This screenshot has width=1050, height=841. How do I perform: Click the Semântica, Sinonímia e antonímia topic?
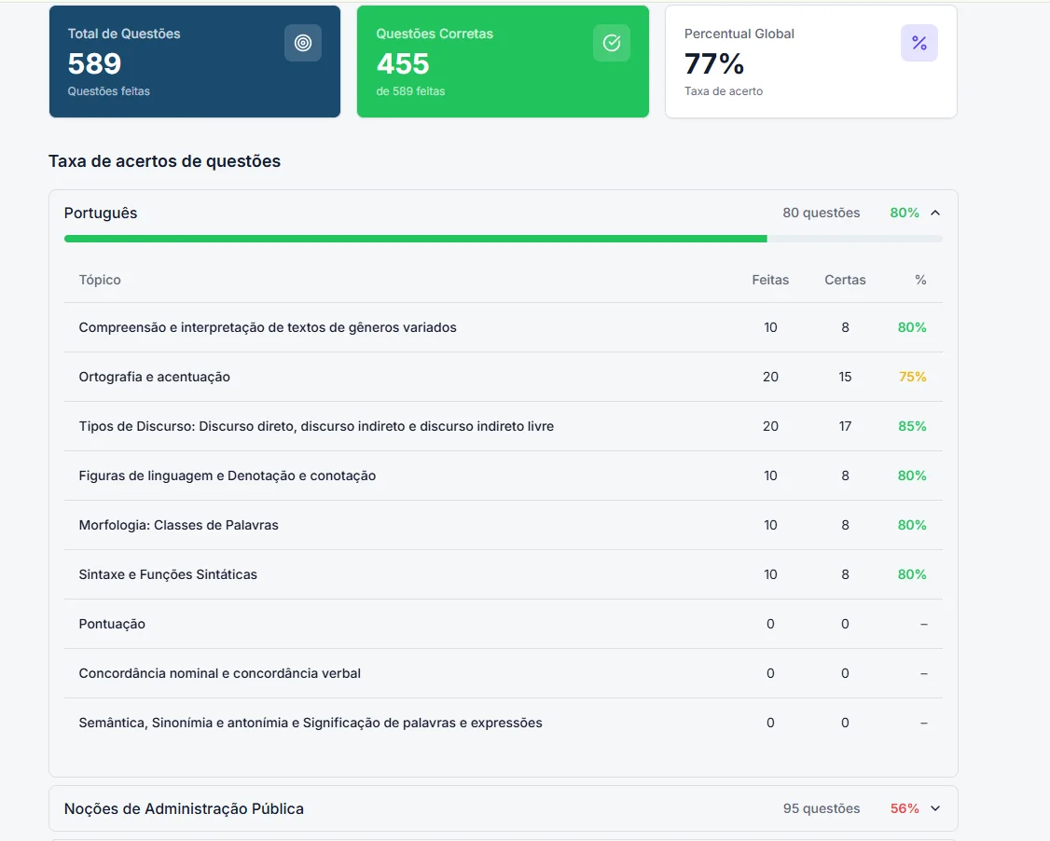pyautogui.click(x=311, y=723)
